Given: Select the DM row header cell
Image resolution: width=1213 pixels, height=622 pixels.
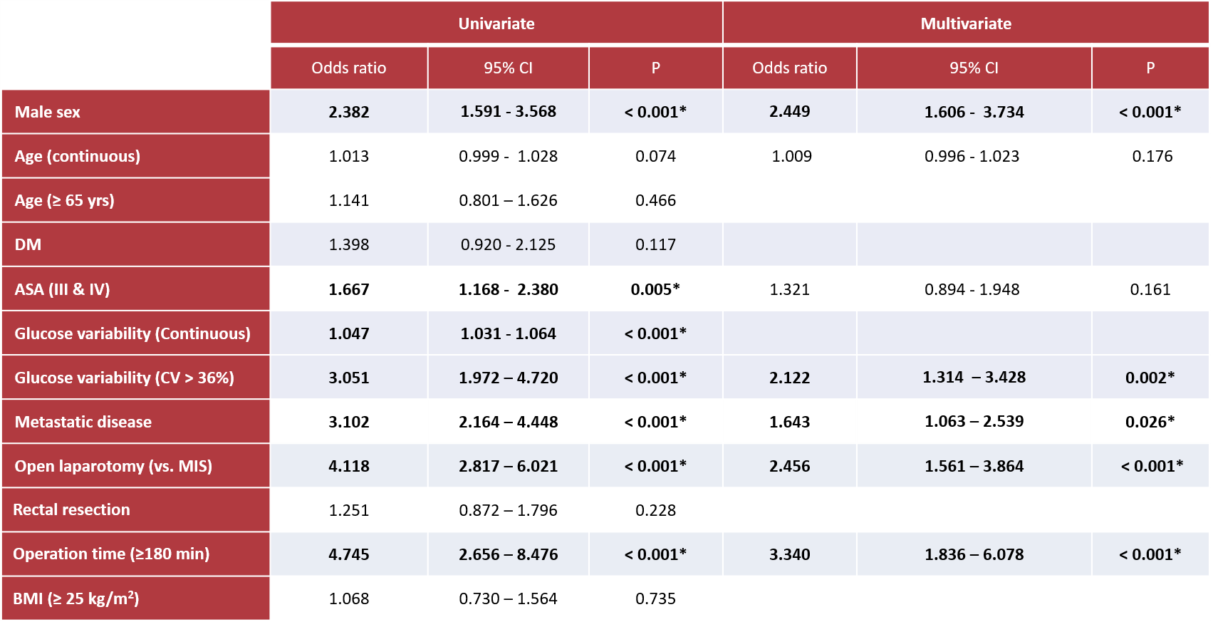Looking at the screenshot, I should (x=28, y=244).
